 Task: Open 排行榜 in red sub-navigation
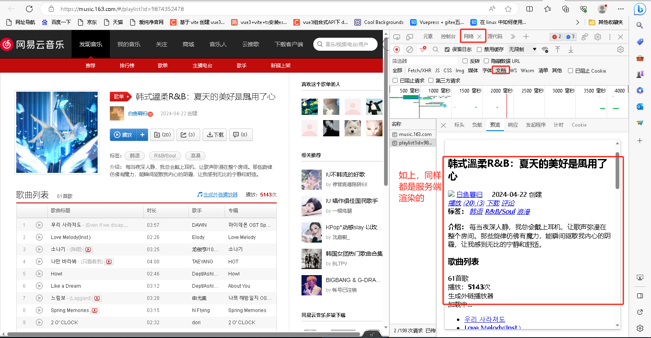click(x=127, y=65)
